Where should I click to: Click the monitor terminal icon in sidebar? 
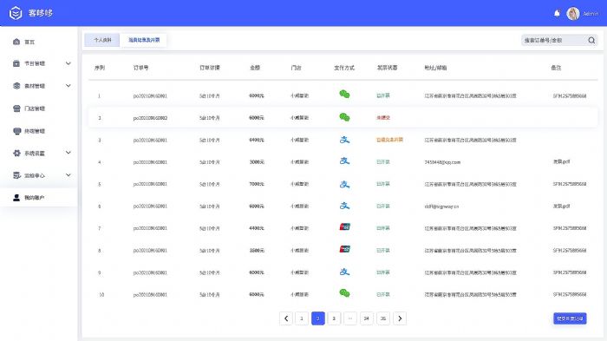click(16, 131)
